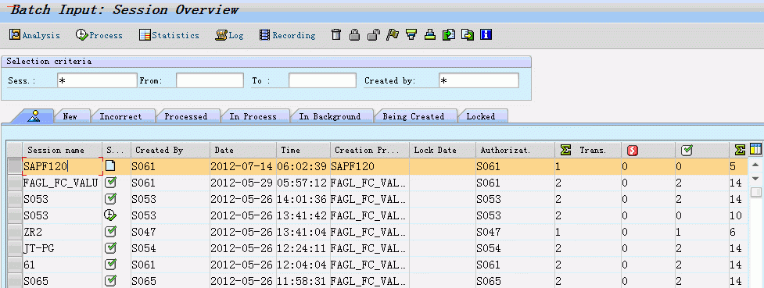Click the Created By column header
The width and height of the screenshot is (764, 288).
[x=170, y=150]
